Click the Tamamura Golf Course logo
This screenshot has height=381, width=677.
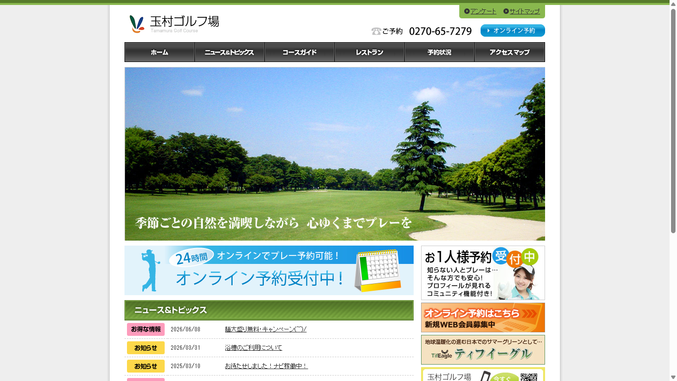click(x=174, y=24)
